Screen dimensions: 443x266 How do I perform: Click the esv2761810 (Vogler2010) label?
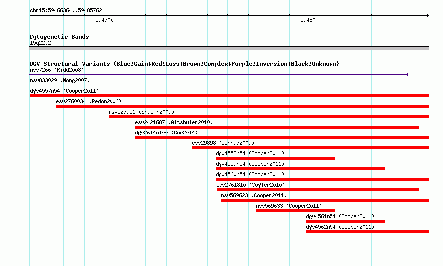tap(250, 185)
